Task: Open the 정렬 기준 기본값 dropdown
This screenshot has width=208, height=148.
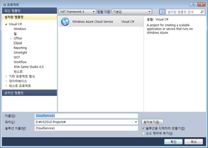Action: (x=132, y=12)
